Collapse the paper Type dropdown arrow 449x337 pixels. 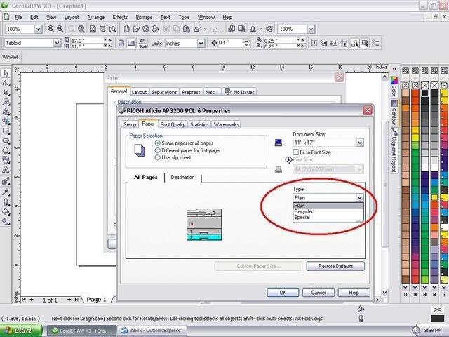[359, 197]
